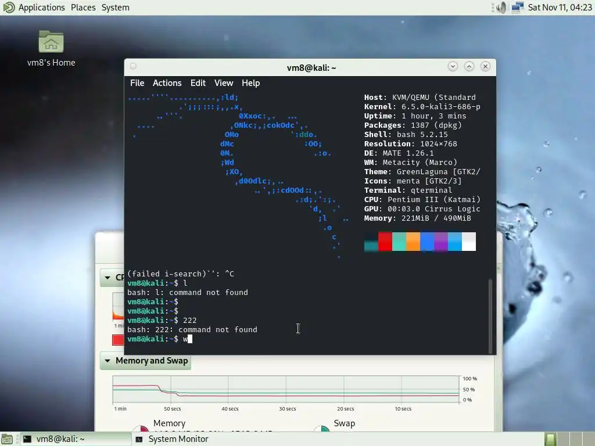Click the 'bash: 222: command not found' line
595x446 pixels.
tap(192, 330)
